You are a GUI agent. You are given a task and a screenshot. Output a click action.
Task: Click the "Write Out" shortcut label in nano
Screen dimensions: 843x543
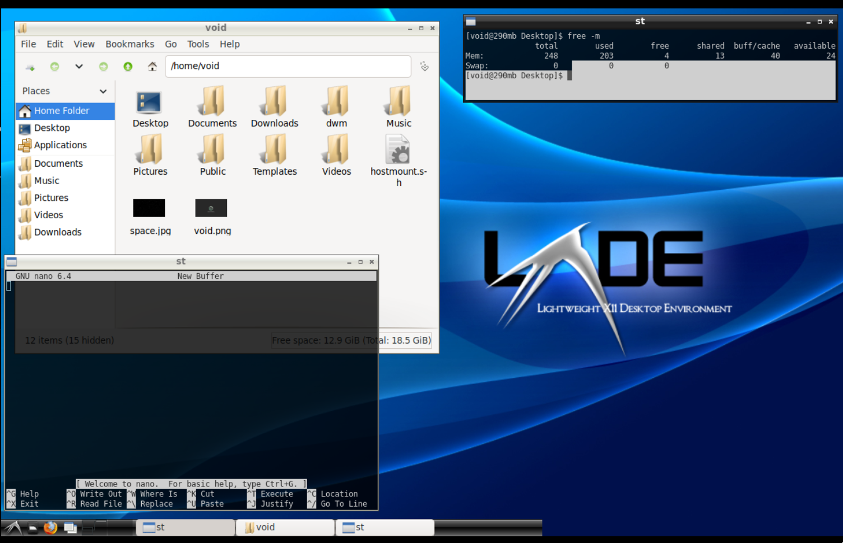tap(101, 494)
